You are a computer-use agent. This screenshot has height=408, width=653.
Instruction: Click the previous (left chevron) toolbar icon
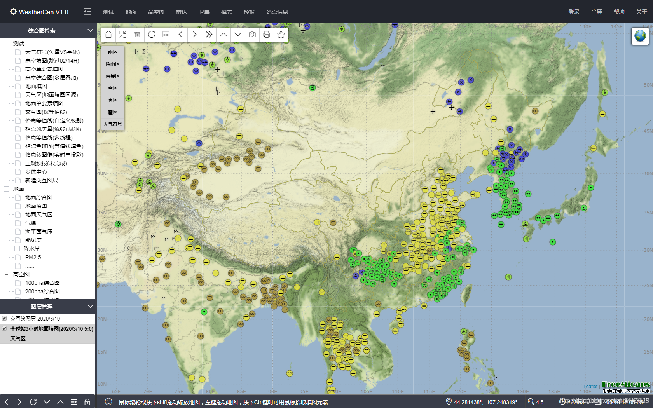pyautogui.click(x=180, y=35)
